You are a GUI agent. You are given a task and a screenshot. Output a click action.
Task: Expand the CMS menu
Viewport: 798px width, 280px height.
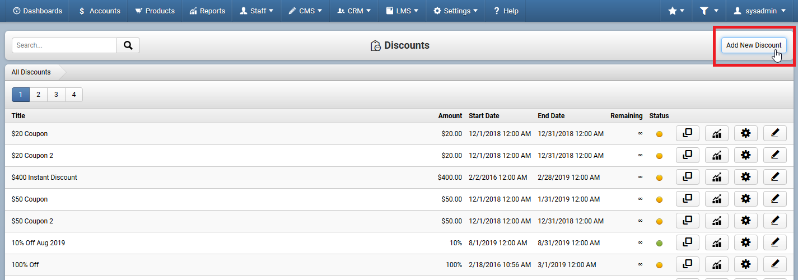(306, 11)
